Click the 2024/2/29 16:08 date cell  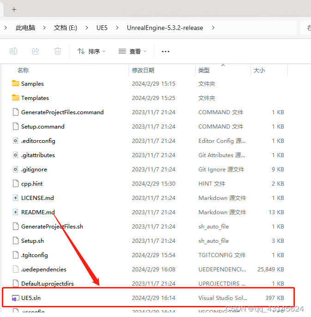point(154,270)
